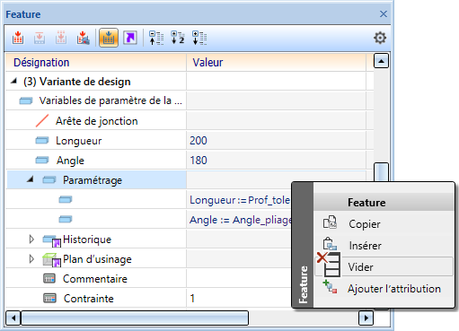
Task: Open the gear settings of Feature panel
Action: coord(380,38)
